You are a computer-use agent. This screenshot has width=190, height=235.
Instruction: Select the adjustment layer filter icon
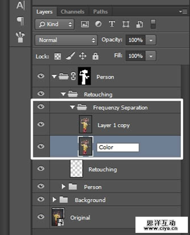98,24
